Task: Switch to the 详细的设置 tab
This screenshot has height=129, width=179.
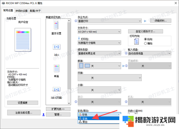Action: [21, 11]
